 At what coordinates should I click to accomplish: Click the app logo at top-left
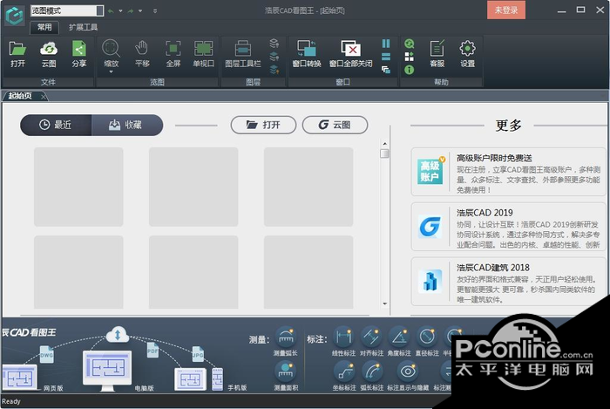point(15,16)
